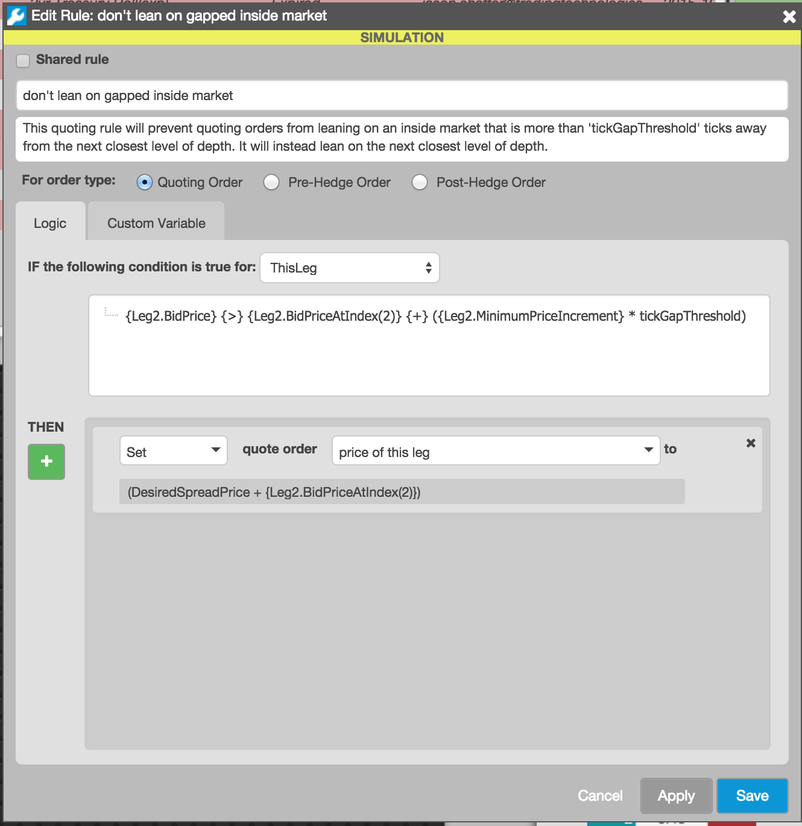
Task: Select the Logic tab
Action: click(x=50, y=223)
